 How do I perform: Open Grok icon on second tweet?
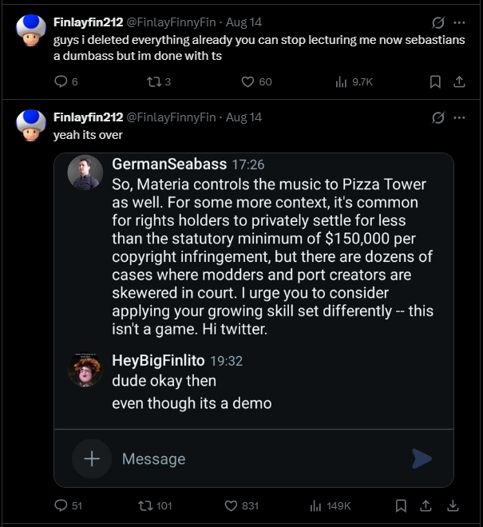pos(437,117)
